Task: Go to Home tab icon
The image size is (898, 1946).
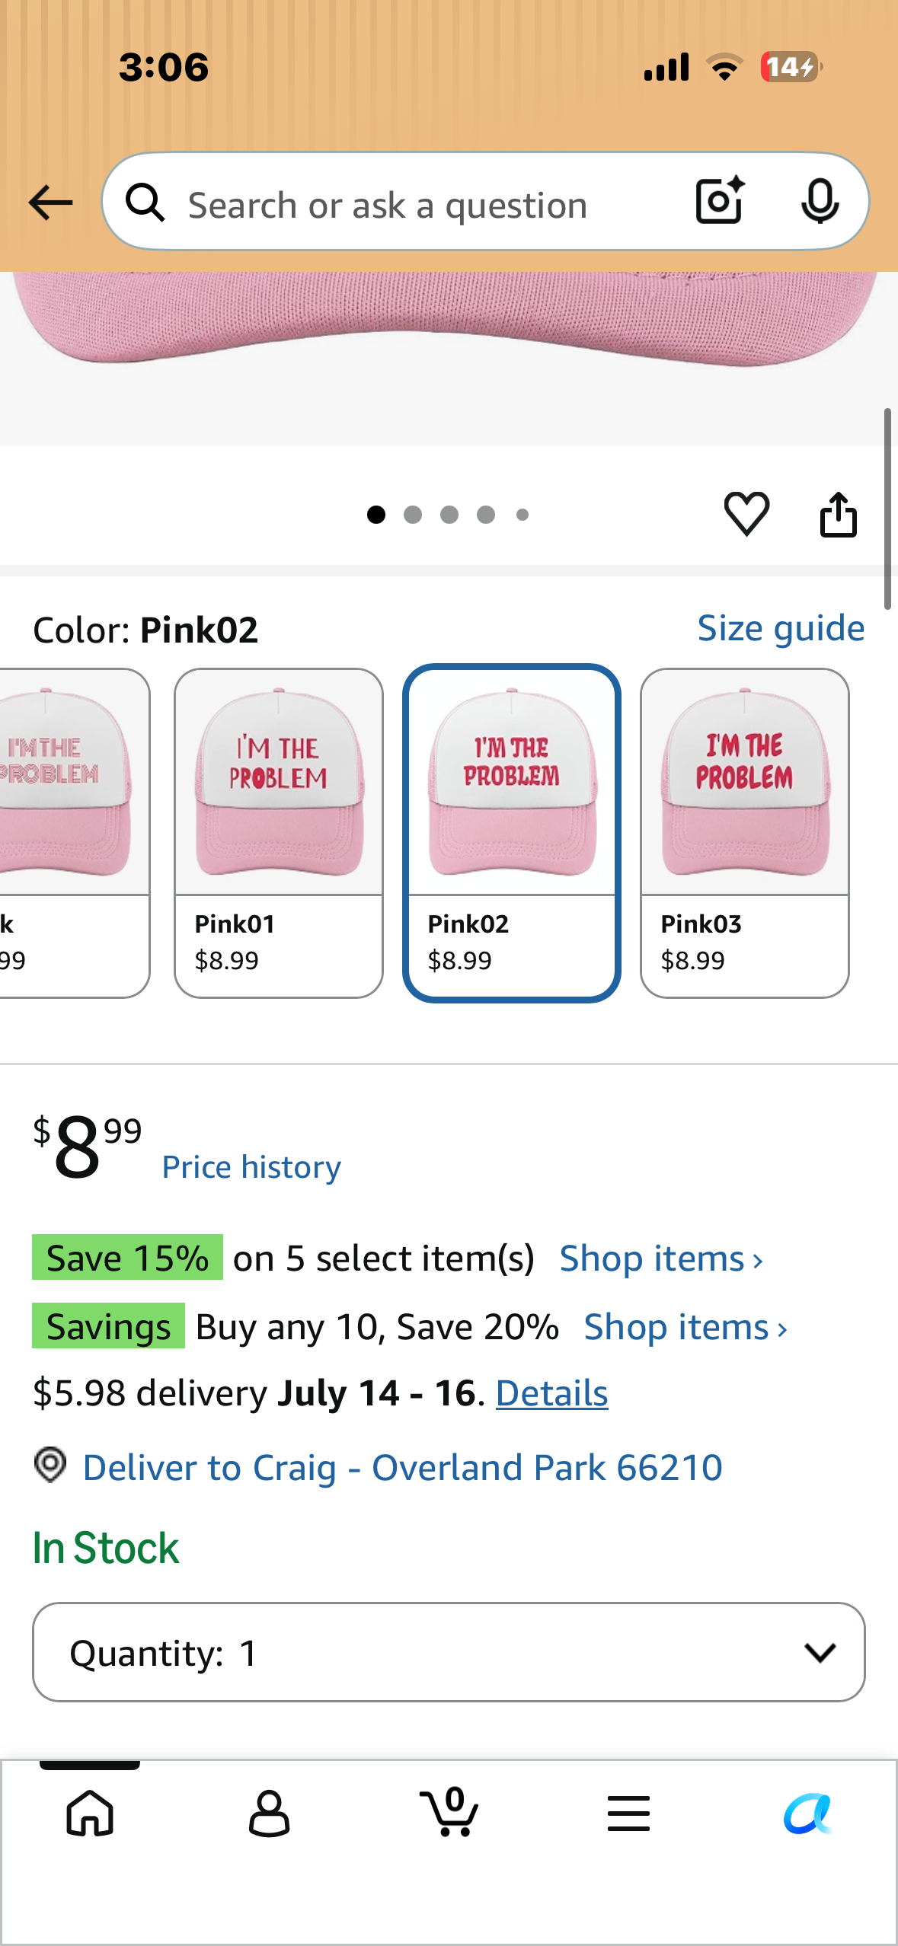Action: (90, 1813)
